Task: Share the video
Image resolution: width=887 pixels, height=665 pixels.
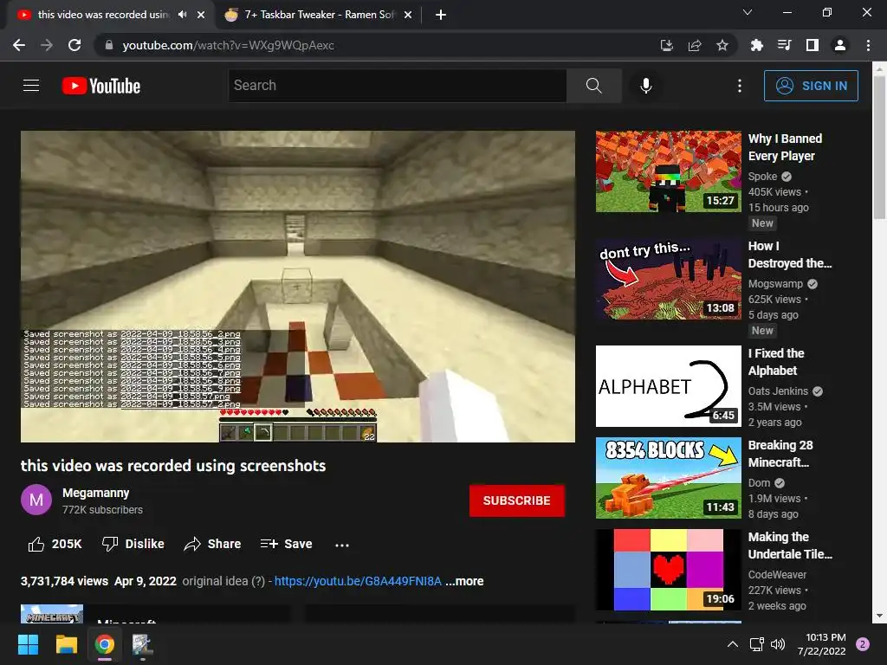Action: coord(213,544)
